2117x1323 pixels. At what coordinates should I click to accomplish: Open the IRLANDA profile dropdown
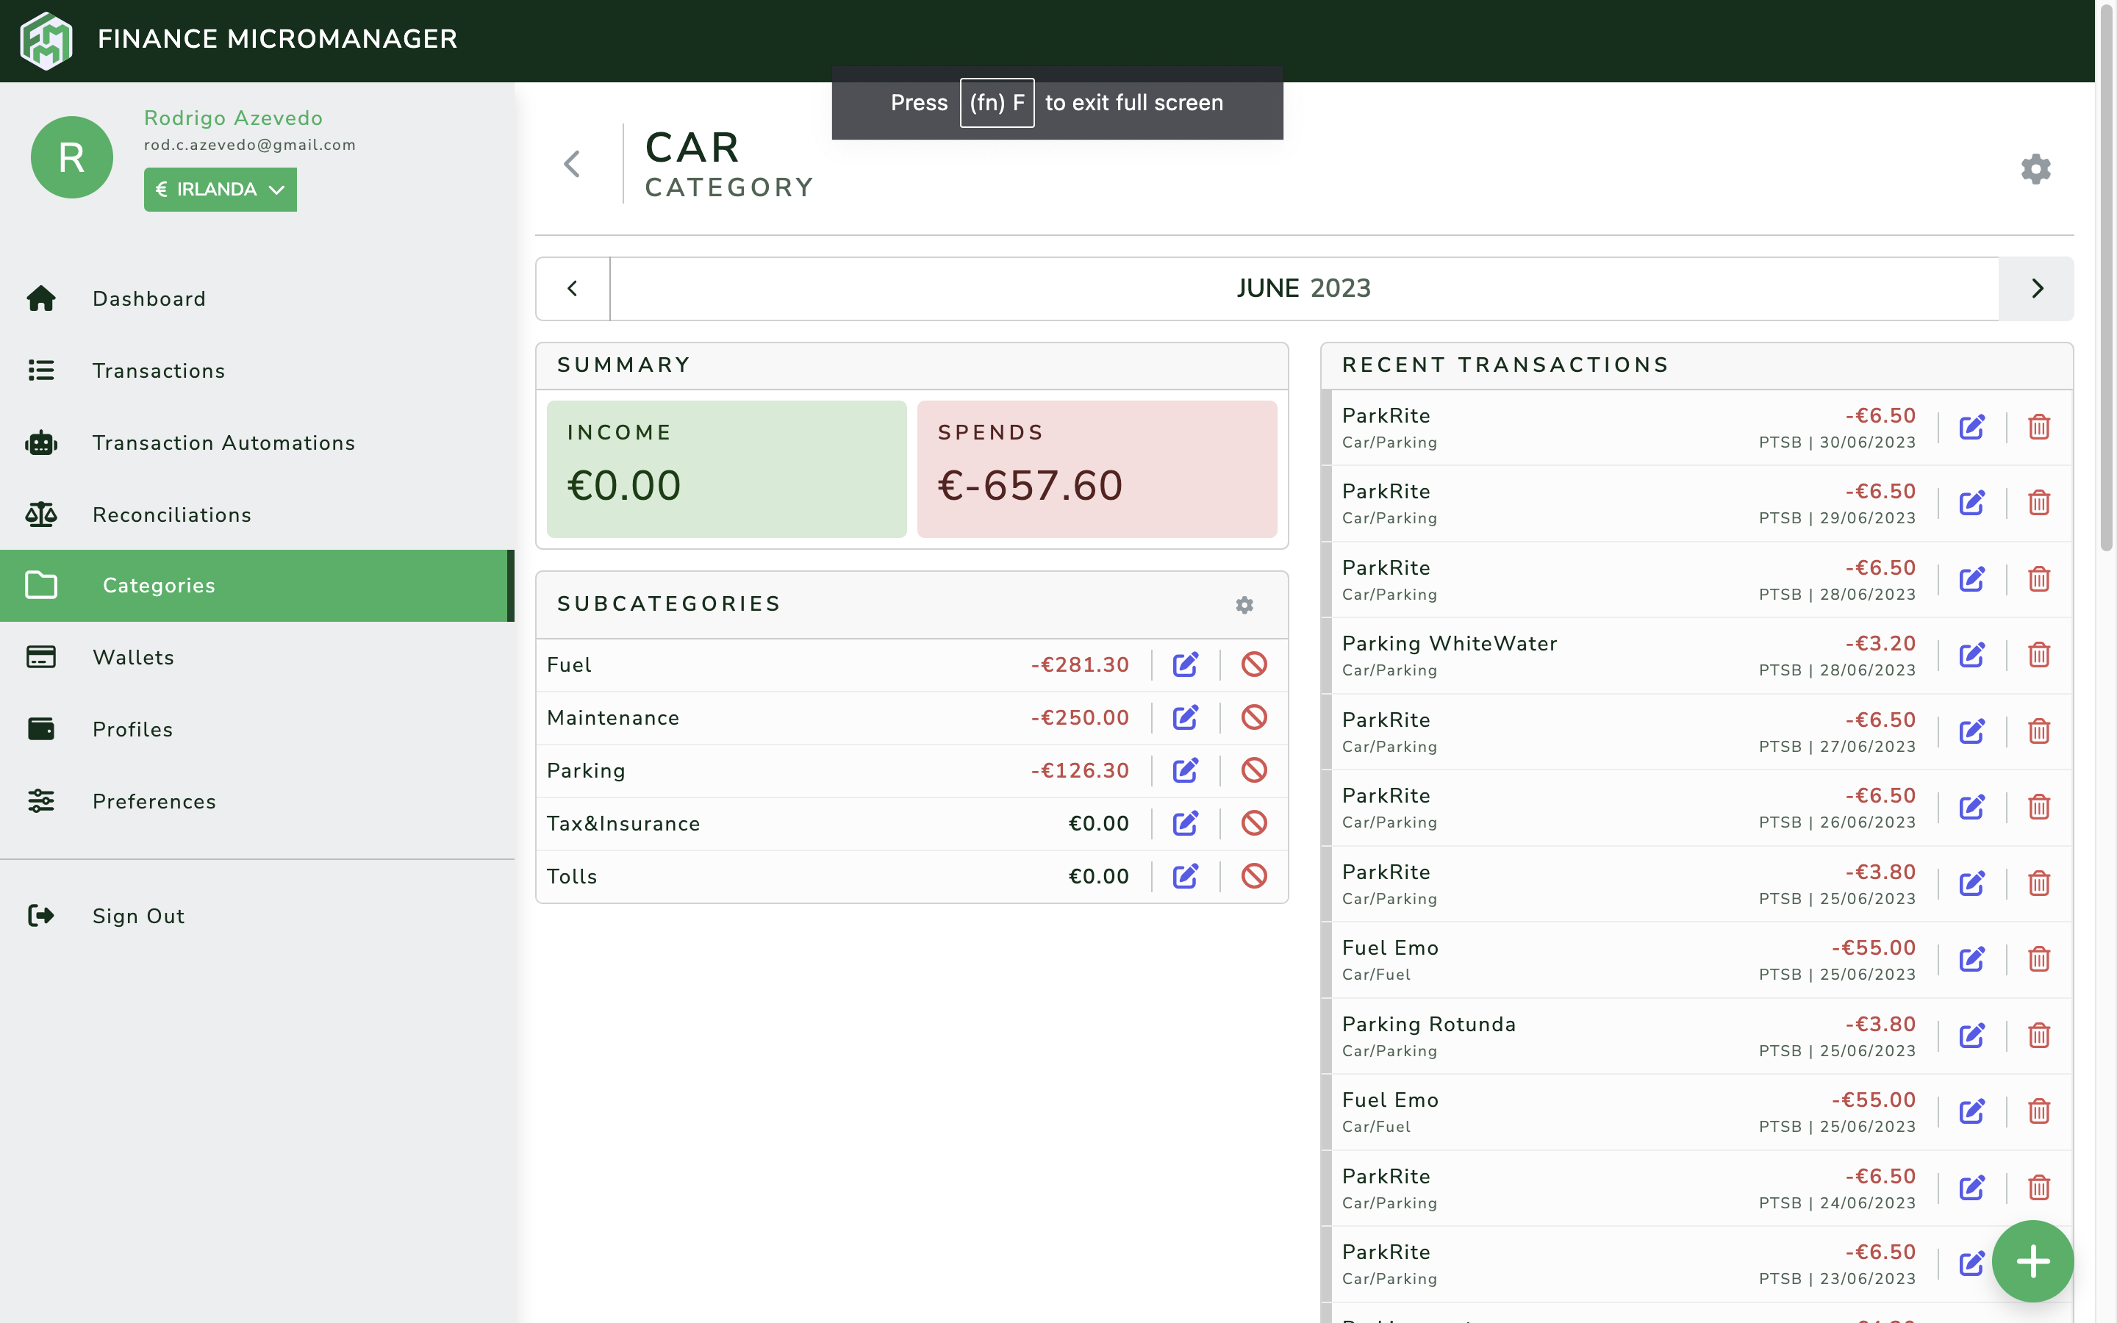[x=220, y=189]
